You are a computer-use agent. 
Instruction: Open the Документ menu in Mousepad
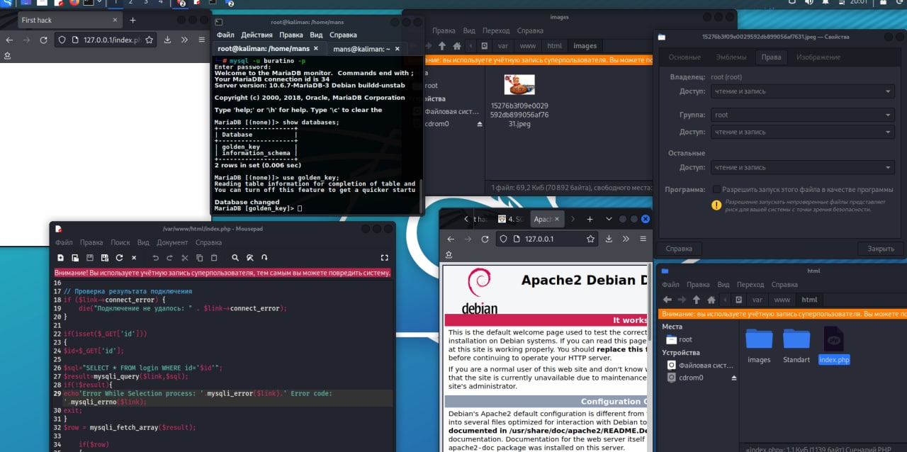coord(172,242)
